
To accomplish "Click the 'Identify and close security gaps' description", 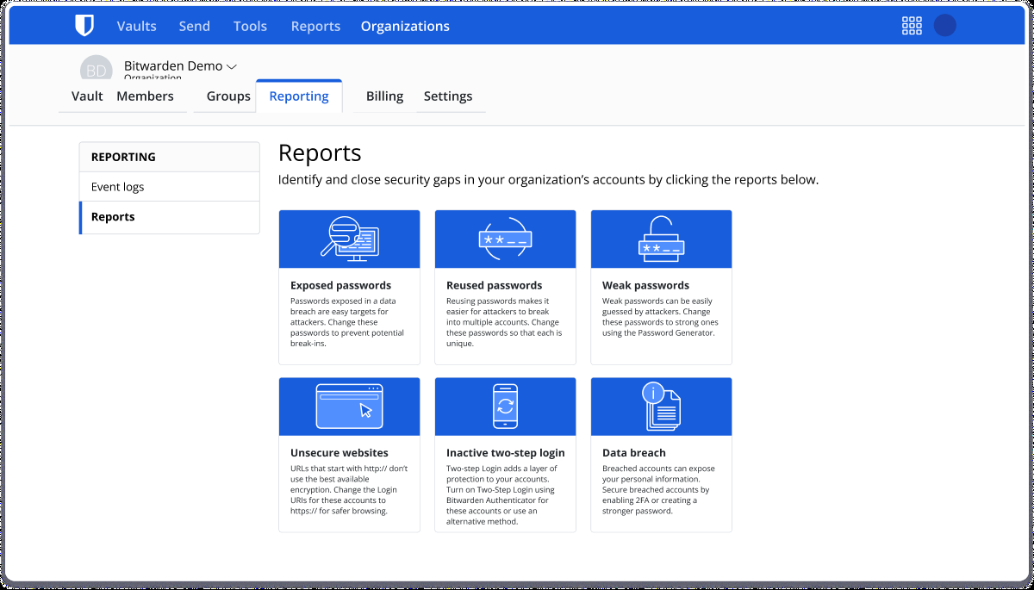I will click(x=548, y=180).
